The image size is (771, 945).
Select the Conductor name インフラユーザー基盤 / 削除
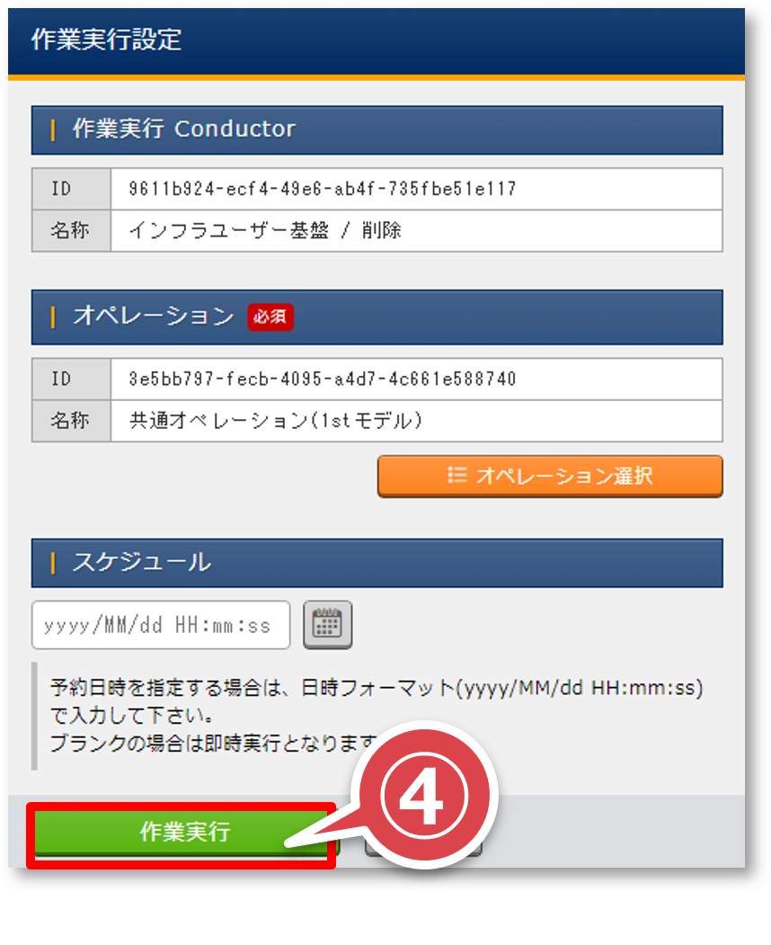click(x=265, y=230)
